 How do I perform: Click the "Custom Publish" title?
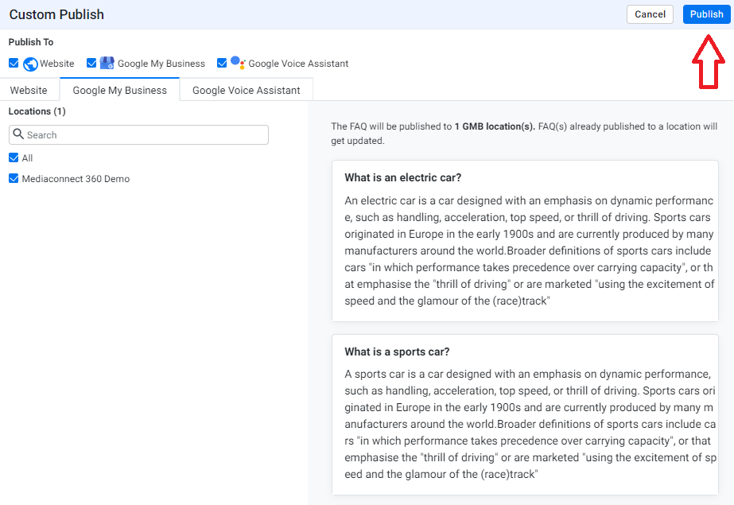pyautogui.click(x=56, y=14)
